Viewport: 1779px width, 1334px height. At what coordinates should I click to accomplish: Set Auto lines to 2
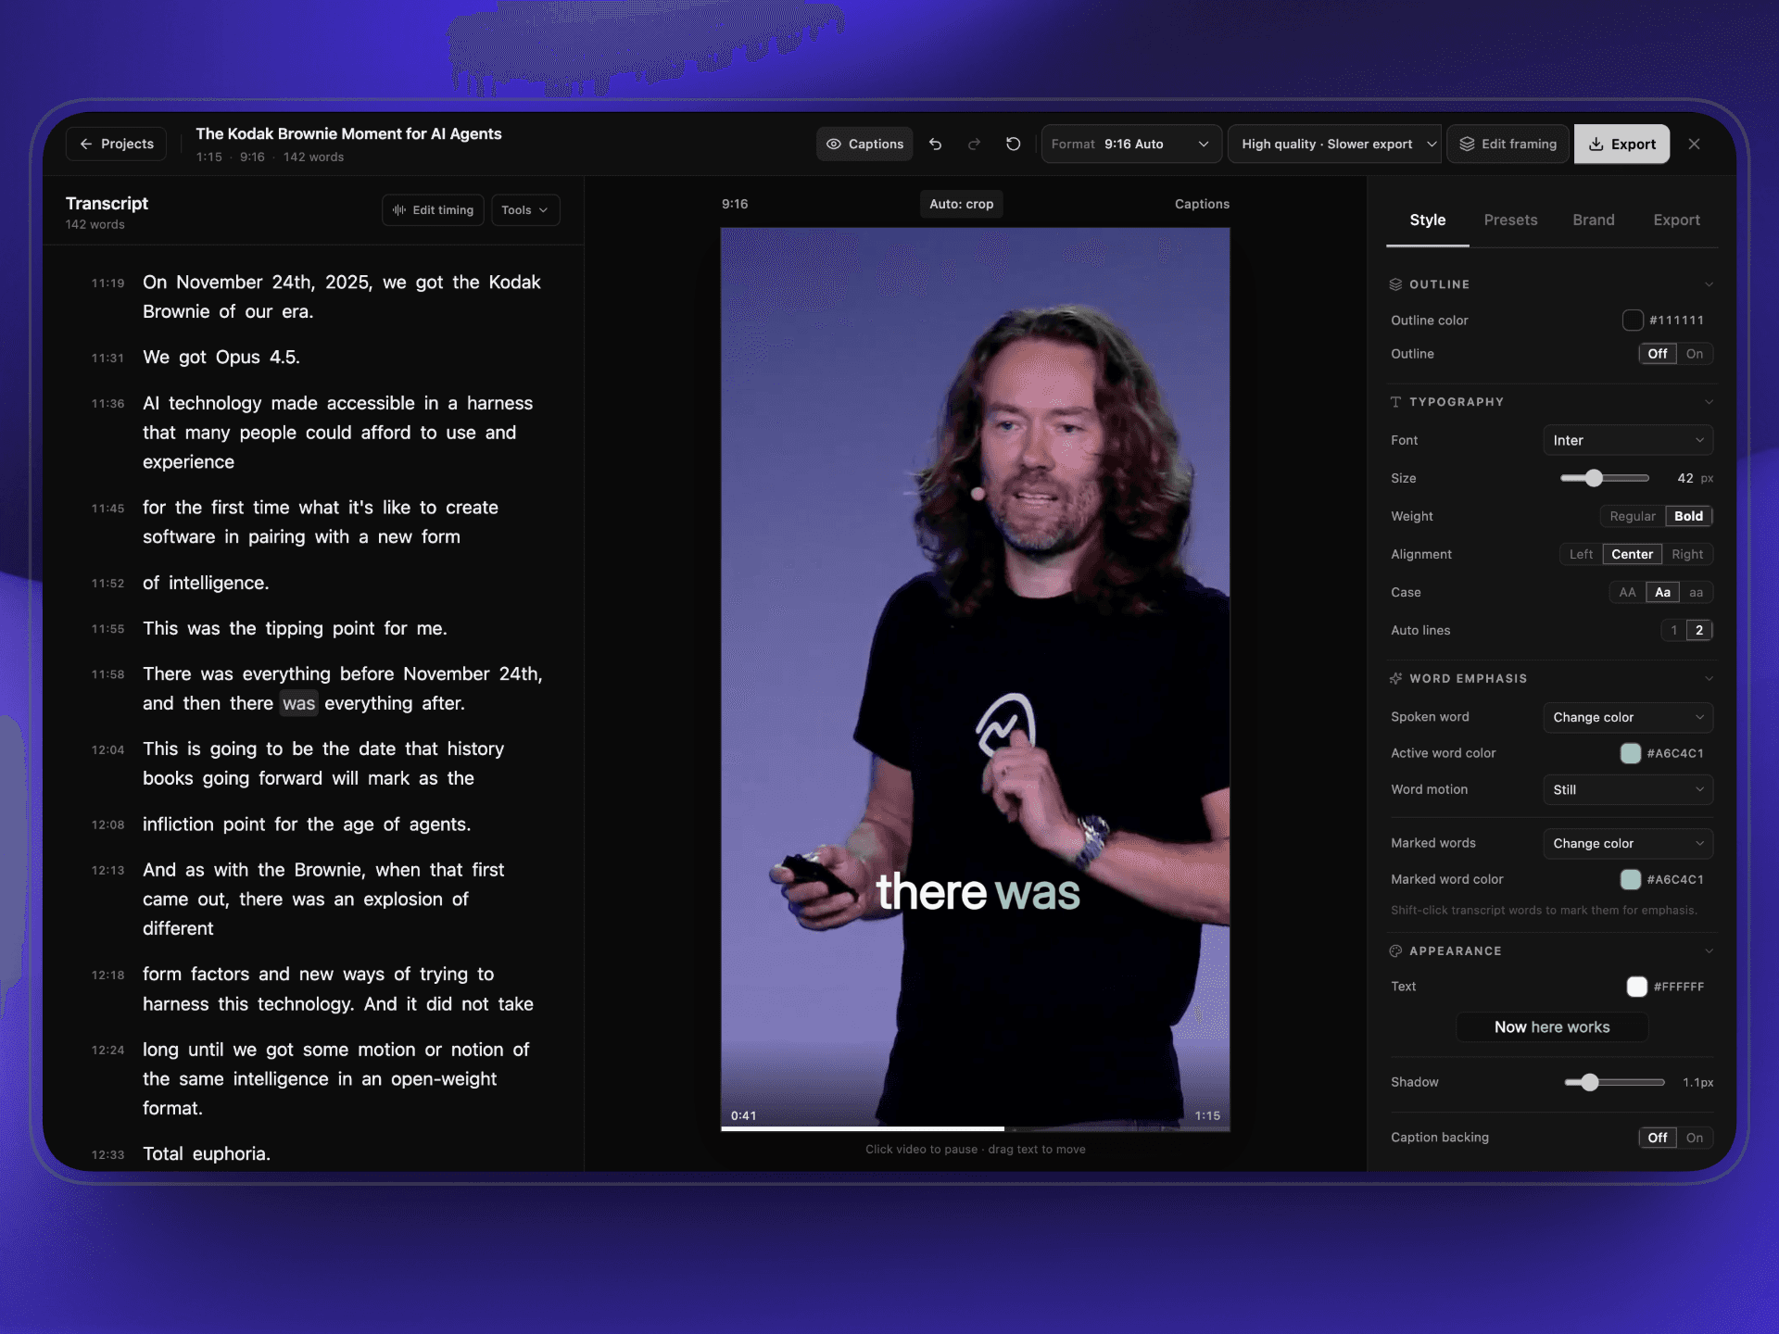pyautogui.click(x=1699, y=631)
